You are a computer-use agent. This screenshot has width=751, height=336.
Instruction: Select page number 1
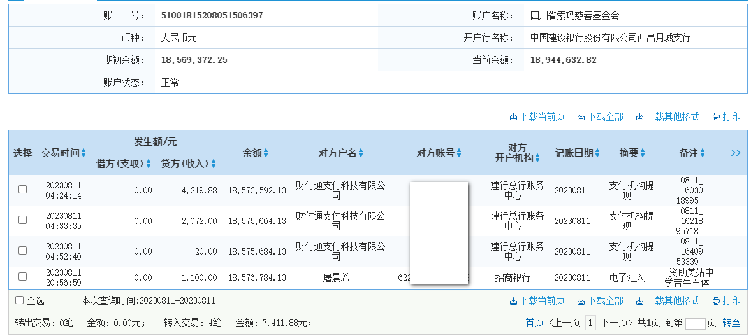[x=590, y=323]
